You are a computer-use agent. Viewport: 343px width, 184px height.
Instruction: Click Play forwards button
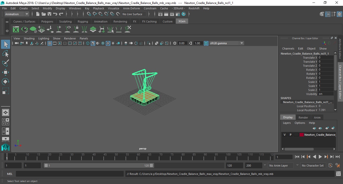(x=320, y=157)
